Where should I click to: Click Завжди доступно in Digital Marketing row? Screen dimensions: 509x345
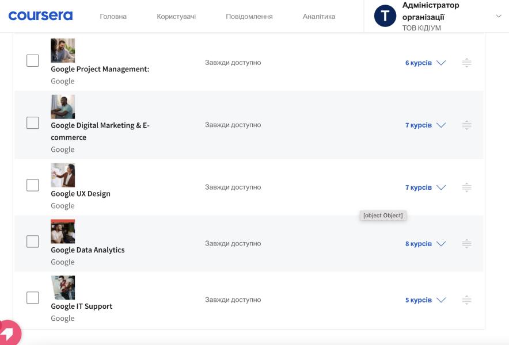click(233, 125)
